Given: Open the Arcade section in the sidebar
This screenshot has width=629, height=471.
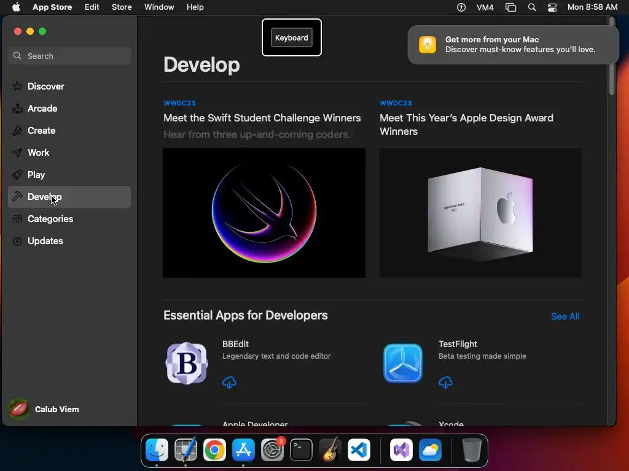Looking at the screenshot, I should point(69,109).
